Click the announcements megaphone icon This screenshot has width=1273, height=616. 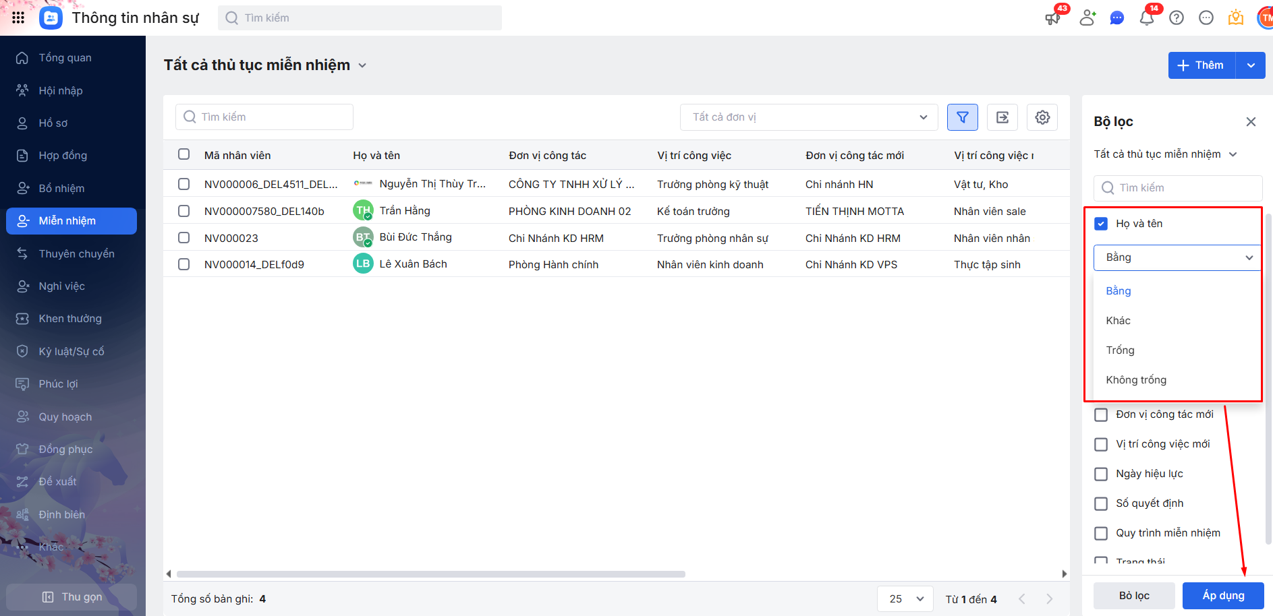[1052, 18]
